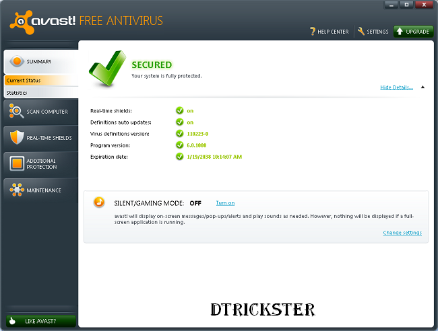The image size is (438, 331).
Task: Click the Settings wrench icon
Action: point(361,31)
